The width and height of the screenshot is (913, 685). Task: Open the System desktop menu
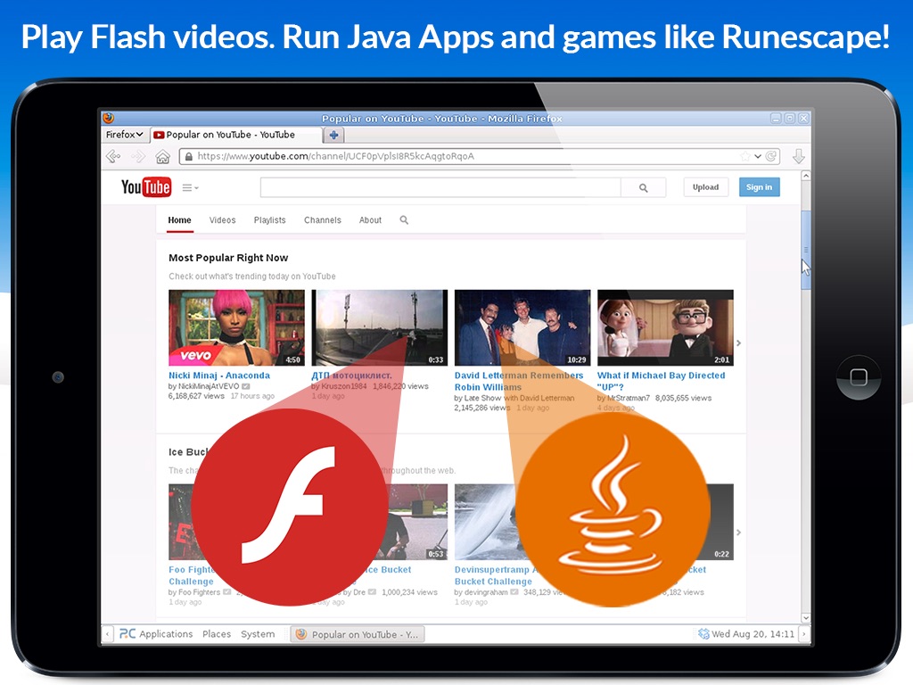pyautogui.click(x=258, y=634)
